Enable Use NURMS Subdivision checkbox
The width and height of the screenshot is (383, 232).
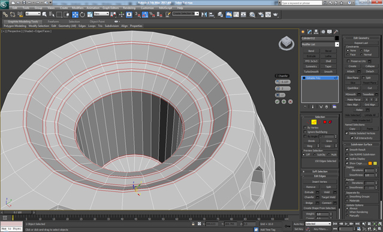[x=347, y=154]
